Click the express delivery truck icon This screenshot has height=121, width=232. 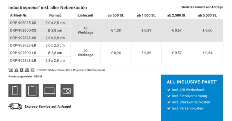point(15,106)
